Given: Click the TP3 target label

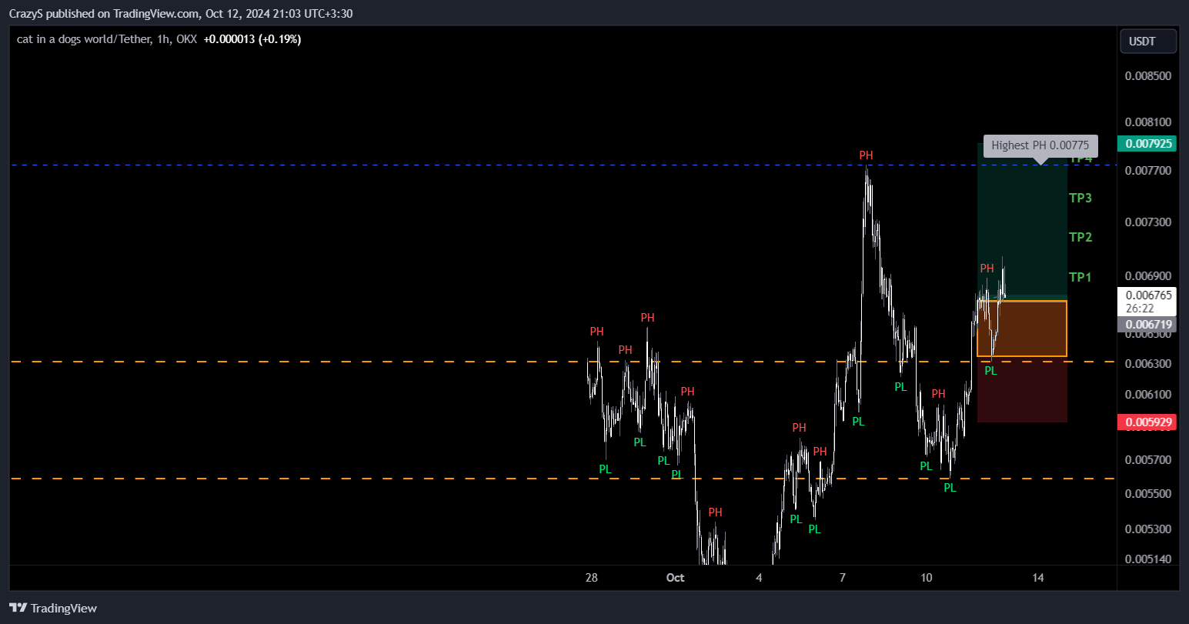Looking at the screenshot, I should click(x=1080, y=198).
